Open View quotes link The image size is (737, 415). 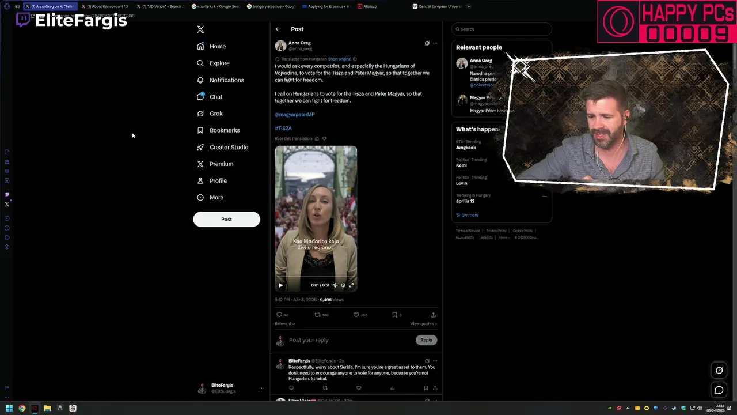pos(423,323)
